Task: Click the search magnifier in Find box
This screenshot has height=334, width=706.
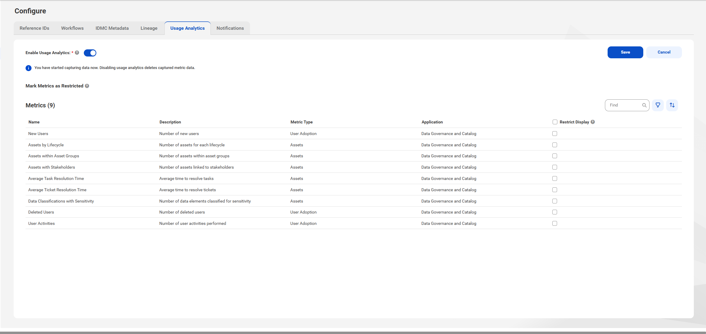Action: (644, 105)
